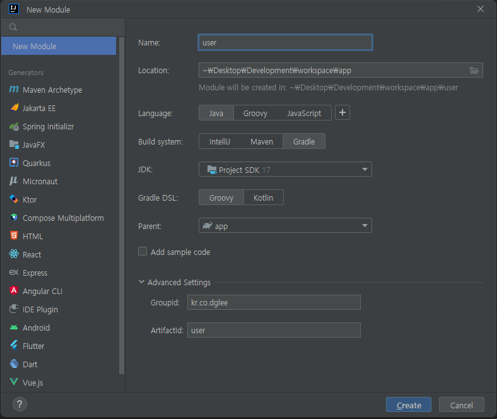Choose the IDE Plugin icon
Viewport: 497px width, 419px height.
[x=14, y=309]
